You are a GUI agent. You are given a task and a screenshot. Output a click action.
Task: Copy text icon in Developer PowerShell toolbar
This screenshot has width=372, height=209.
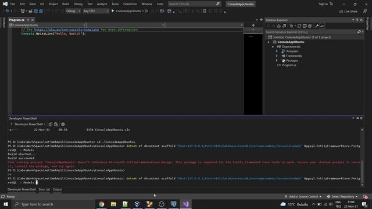[51, 124]
